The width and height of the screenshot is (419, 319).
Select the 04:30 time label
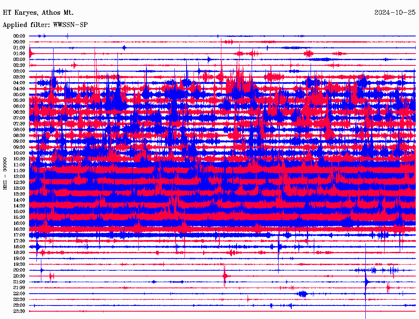click(x=19, y=89)
